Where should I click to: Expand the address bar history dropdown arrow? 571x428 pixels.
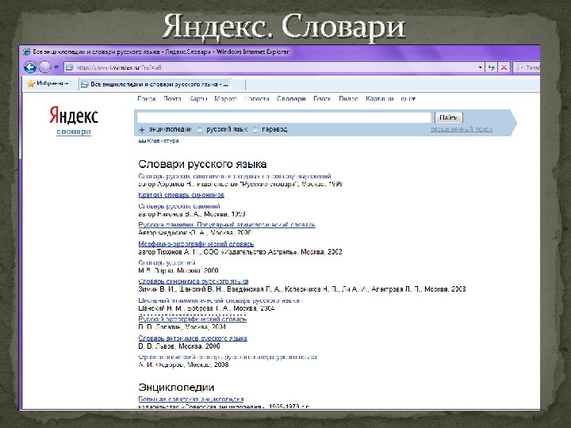pyautogui.click(x=481, y=67)
